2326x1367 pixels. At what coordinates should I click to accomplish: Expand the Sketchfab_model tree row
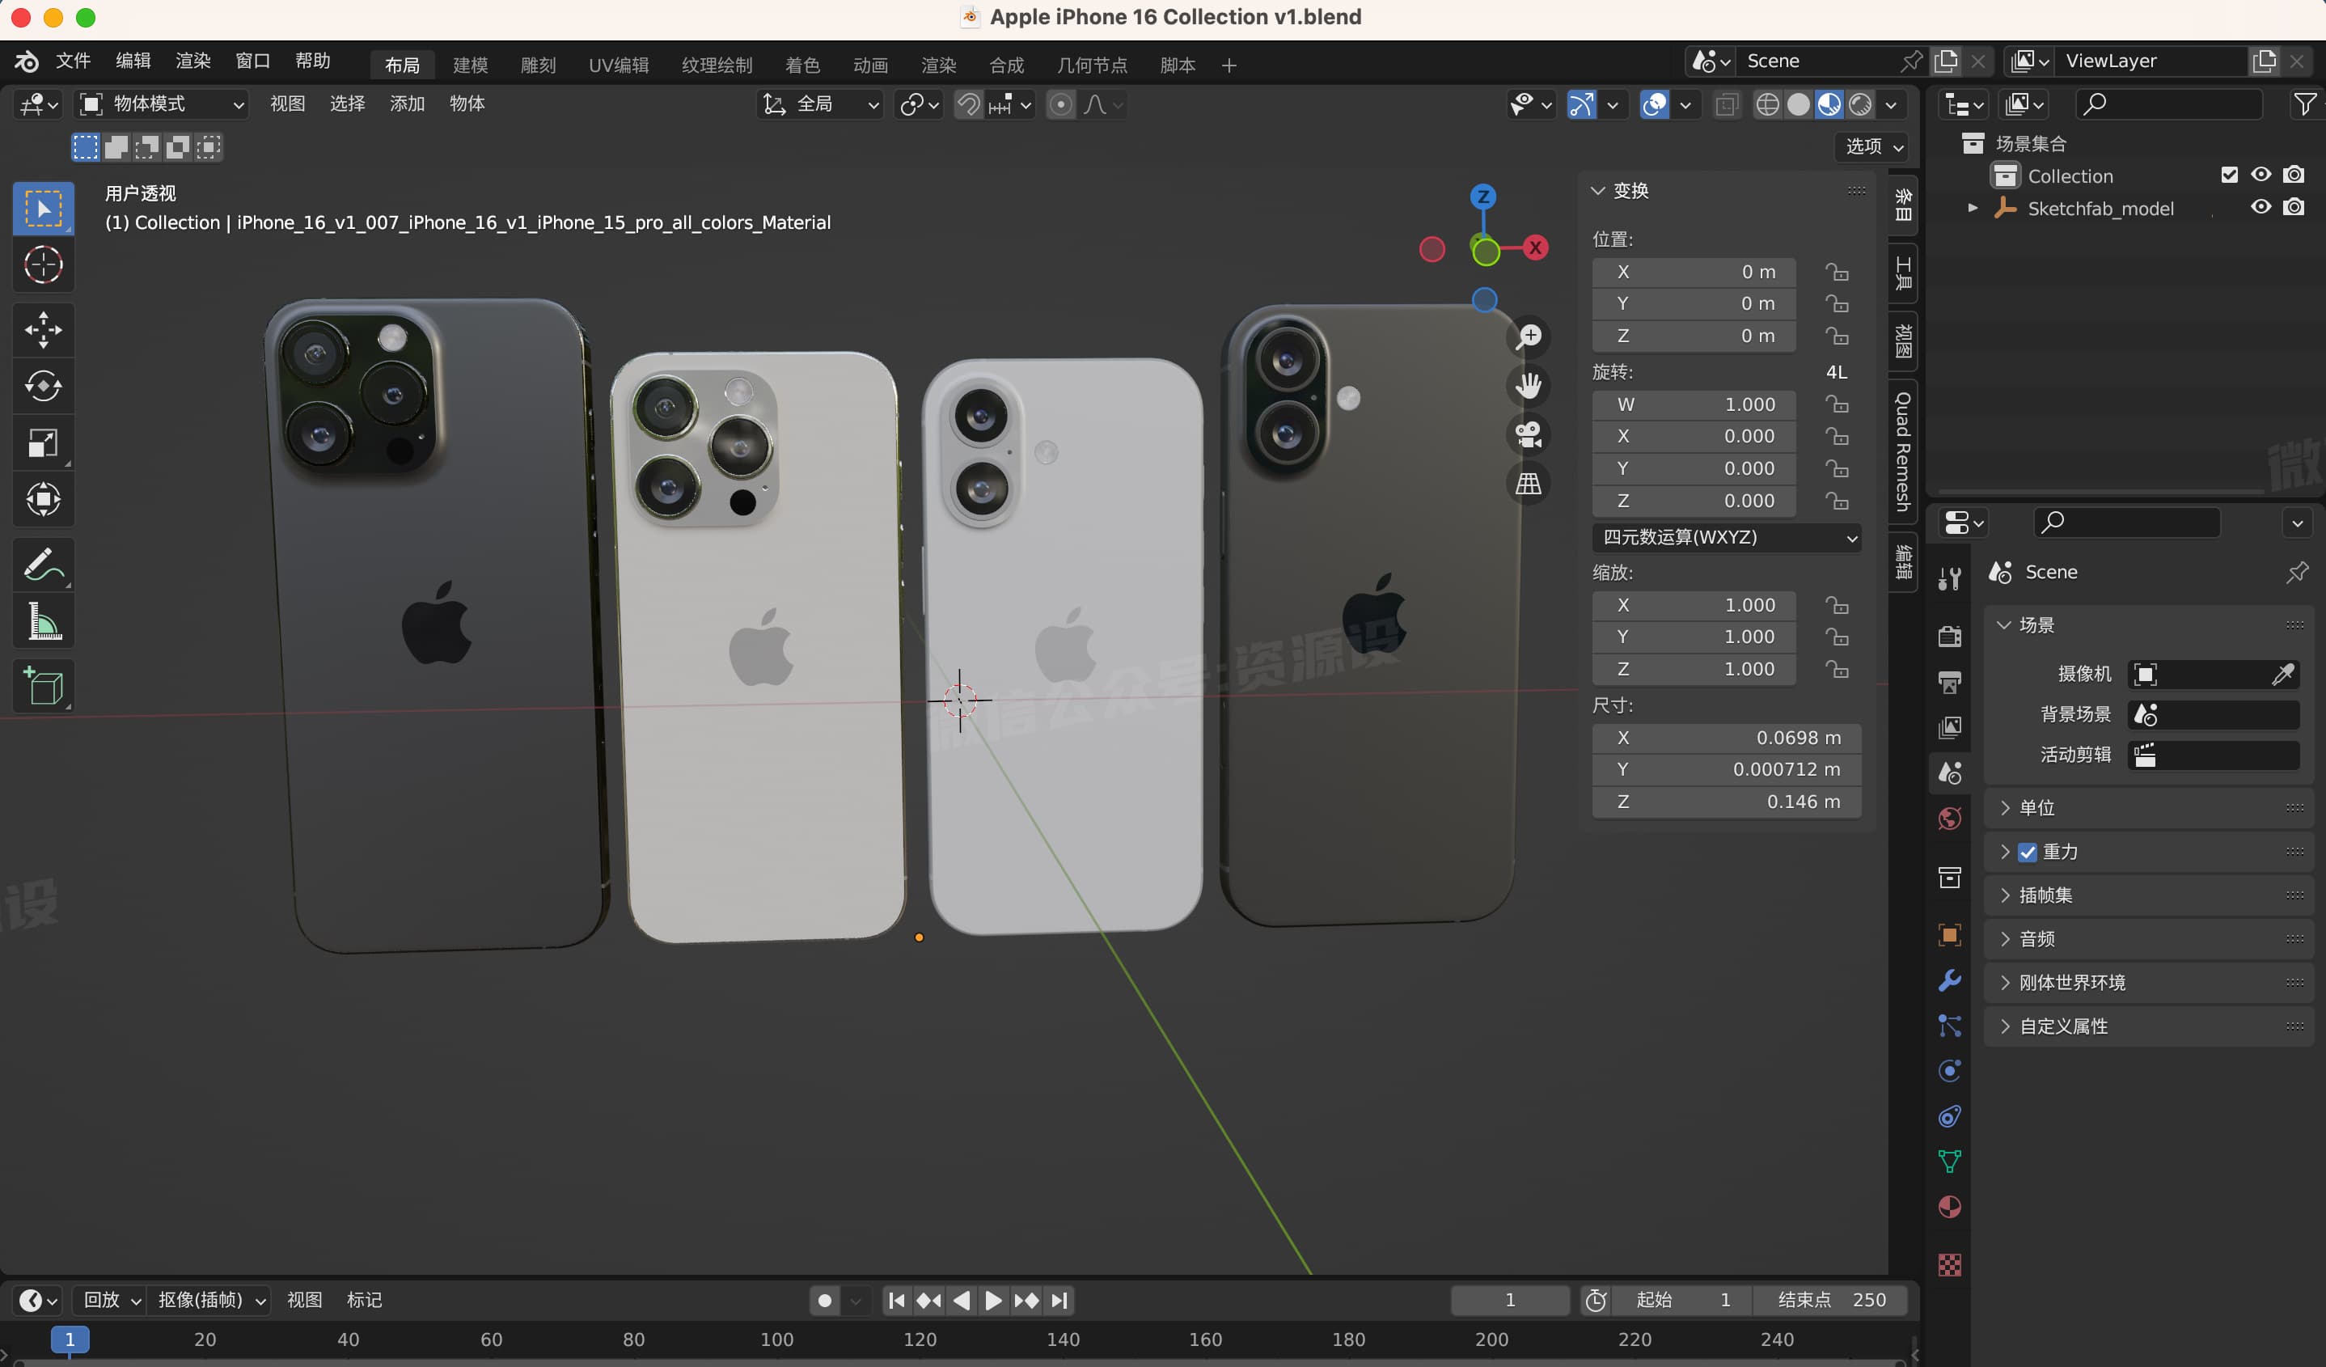click(x=1973, y=209)
